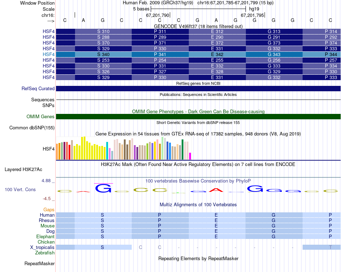Screen dimensions: 341x272
Task: Click the cyan bar in GTEx expression chart
Action: point(107,151)
